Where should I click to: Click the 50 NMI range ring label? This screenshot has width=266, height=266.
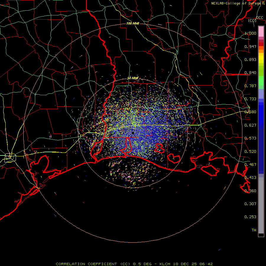pyautogui.click(x=133, y=78)
